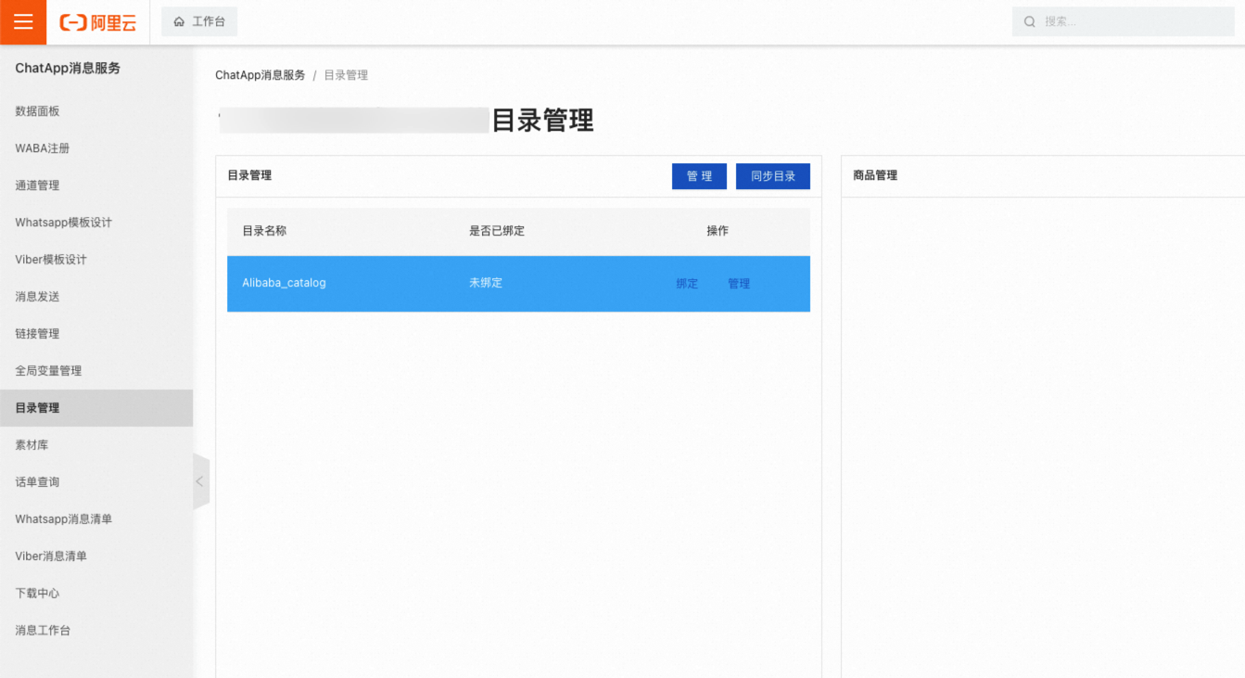
Task: Collapse the left sidebar with the chevron
Action: [x=200, y=481]
